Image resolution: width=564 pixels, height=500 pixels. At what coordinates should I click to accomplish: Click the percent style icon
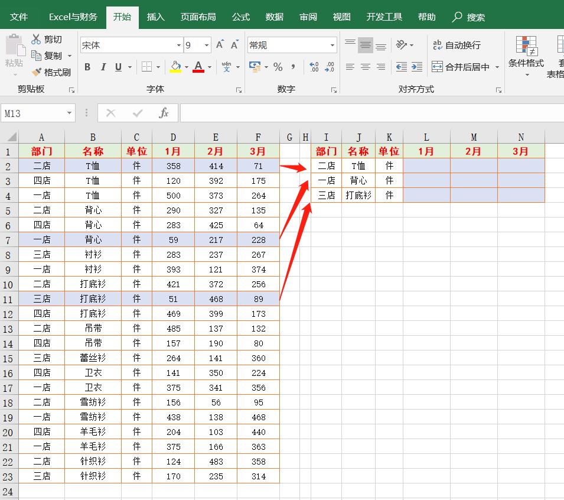point(278,67)
